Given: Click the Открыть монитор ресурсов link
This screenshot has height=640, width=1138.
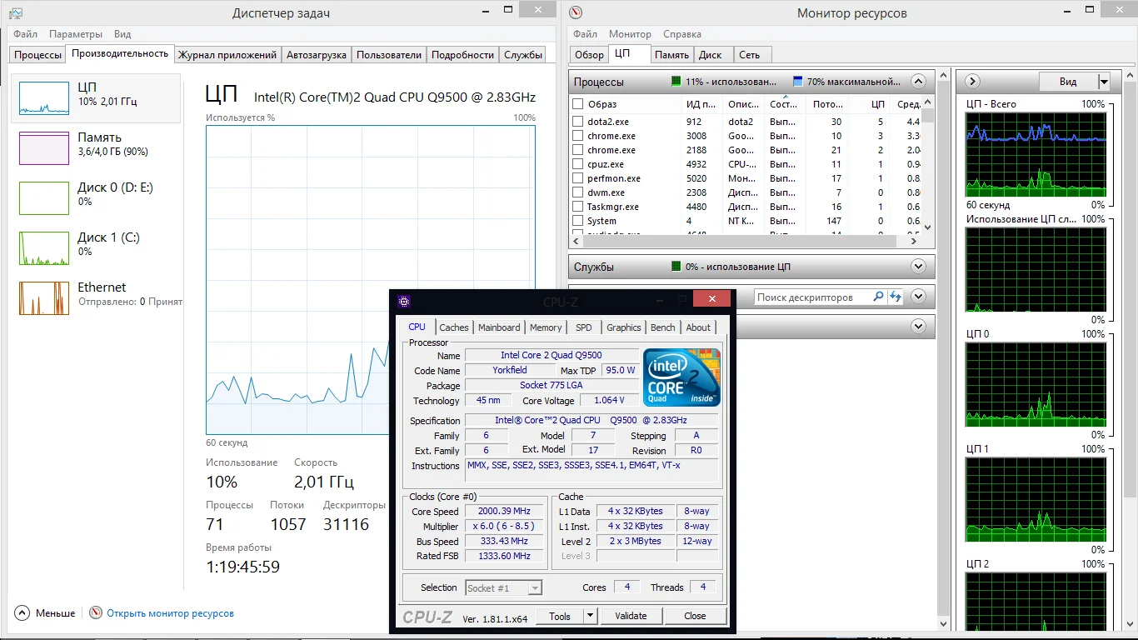Looking at the screenshot, I should 170,613.
